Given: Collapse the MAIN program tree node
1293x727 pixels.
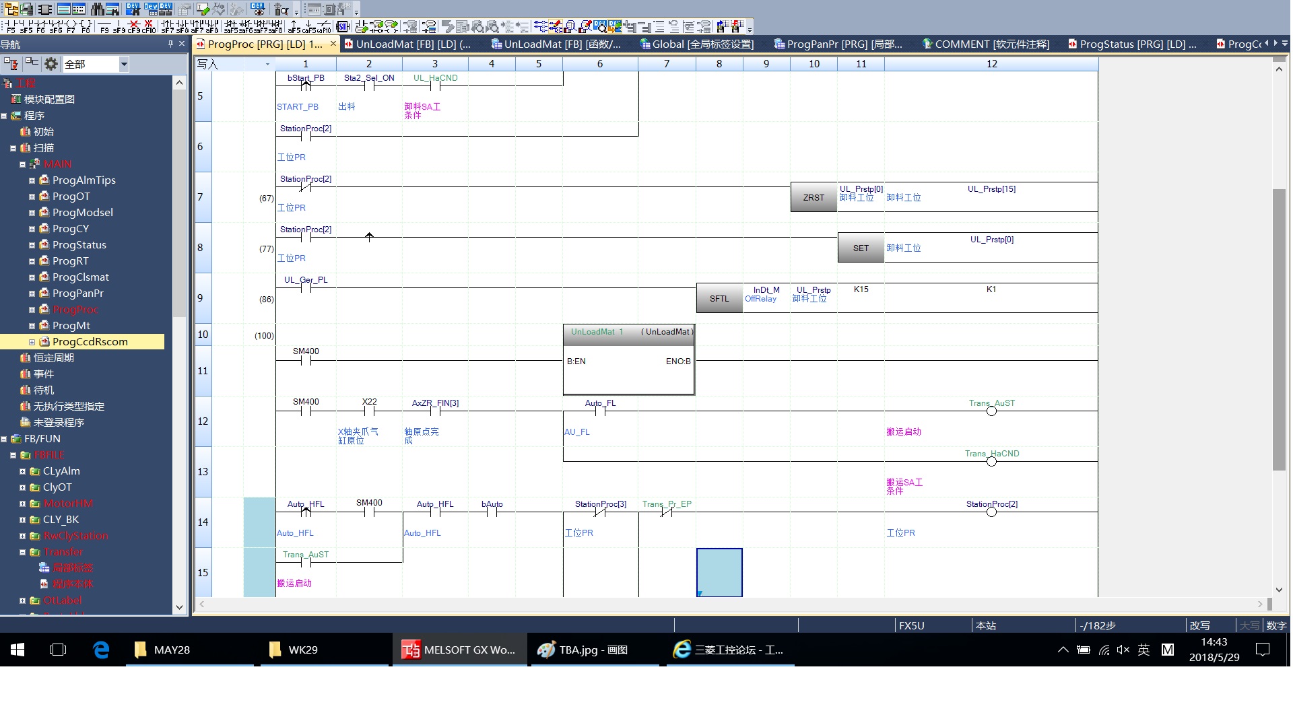Looking at the screenshot, I should [x=22, y=164].
